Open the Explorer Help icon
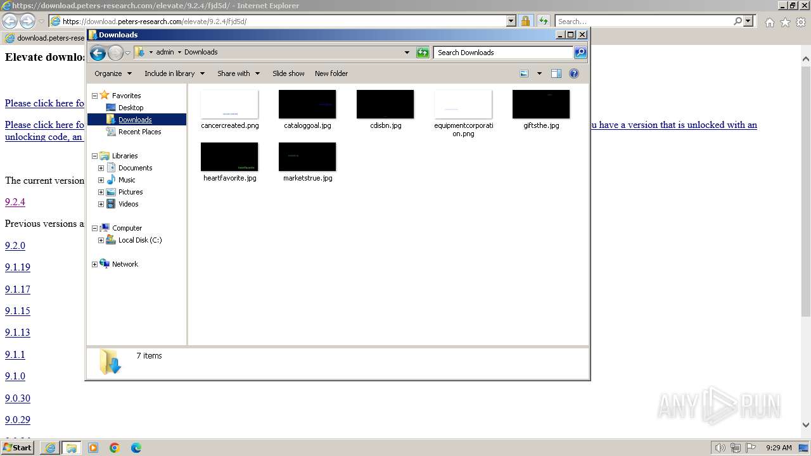 coord(574,73)
